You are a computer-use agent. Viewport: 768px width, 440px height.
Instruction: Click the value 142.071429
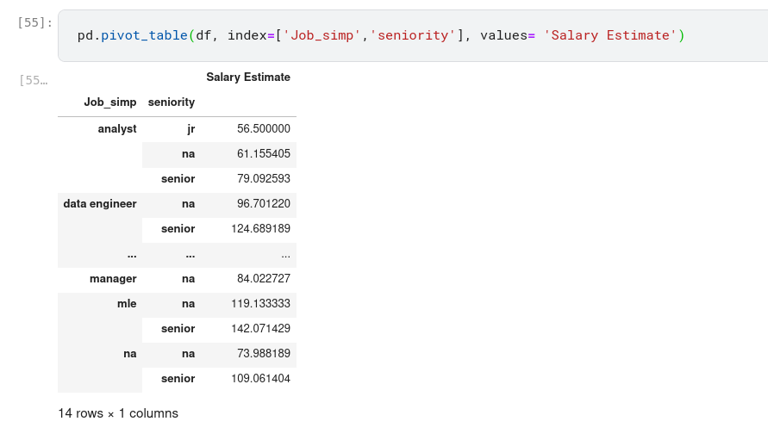coord(260,329)
